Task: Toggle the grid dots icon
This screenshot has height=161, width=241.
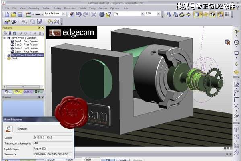Action: (x=227, y=14)
